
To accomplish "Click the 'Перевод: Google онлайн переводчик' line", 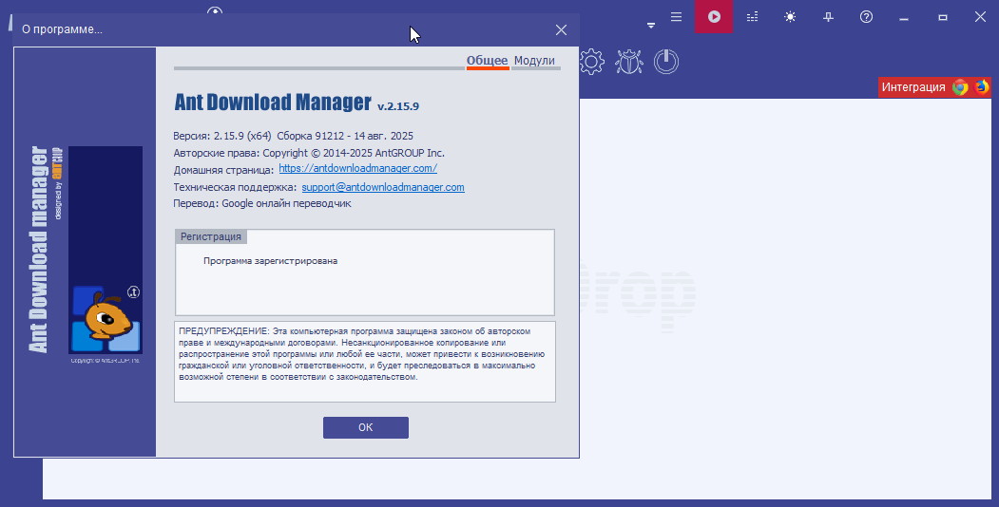I will [261, 203].
